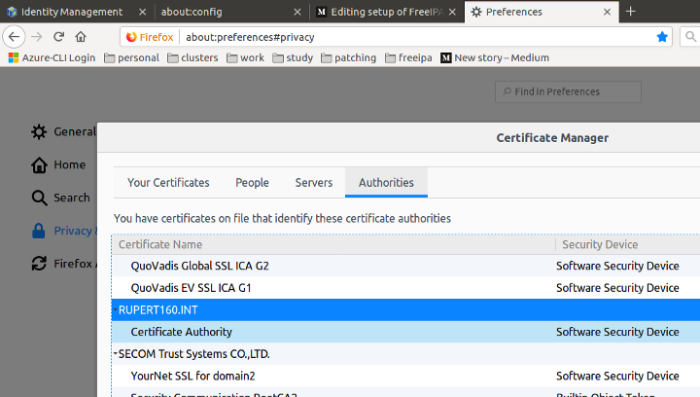Screen dimensions: 700x397
Task: Open a new tab with plus button
Action: (x=630, y=11)
